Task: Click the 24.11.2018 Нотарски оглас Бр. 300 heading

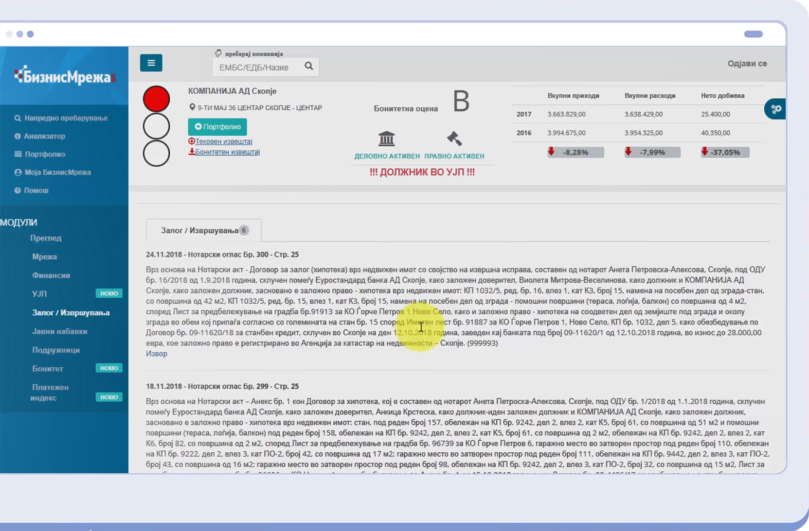Action: [222, 255]
